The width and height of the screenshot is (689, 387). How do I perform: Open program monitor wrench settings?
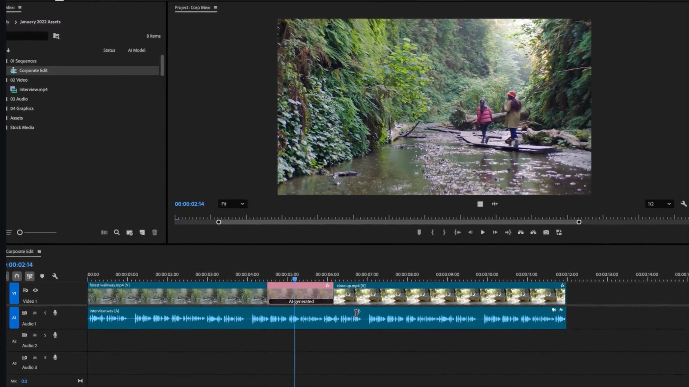click(x=684, y=204)
